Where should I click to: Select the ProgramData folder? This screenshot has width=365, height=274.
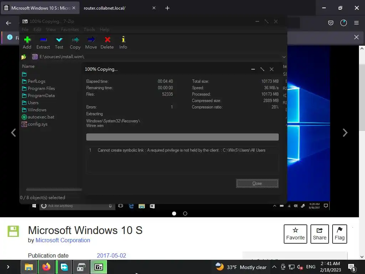click(41, 96)
